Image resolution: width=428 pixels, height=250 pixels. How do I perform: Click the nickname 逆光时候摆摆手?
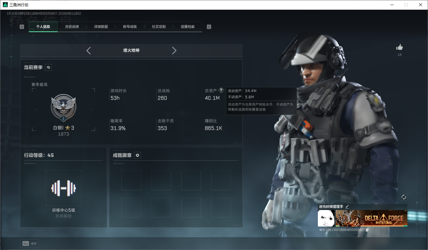[x=331, y=207]
